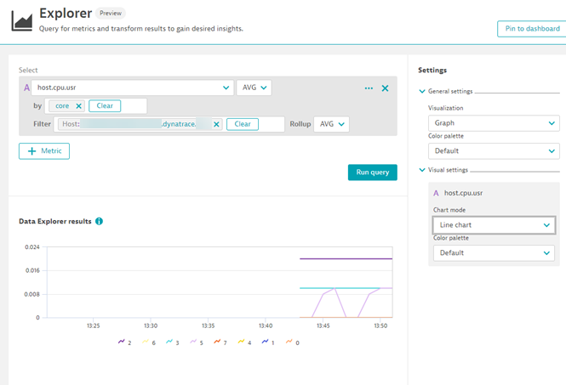Image resolution: width=566 pixels, height=385 pixels.
Task: Remove the core tag from split-by
Action: click(x=78, y=106)
